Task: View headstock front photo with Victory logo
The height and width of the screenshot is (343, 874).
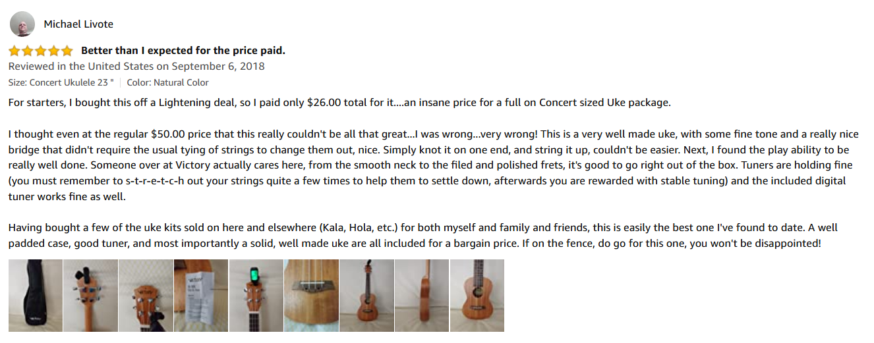Action: [x=146, y=296]
